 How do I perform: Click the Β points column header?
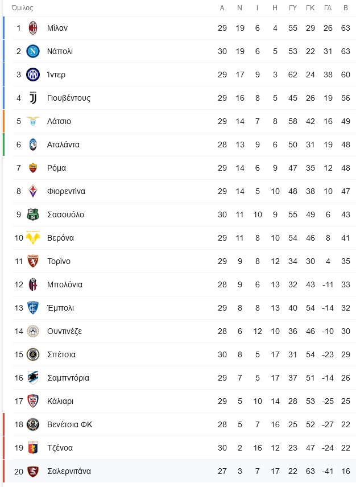[345, 8]
